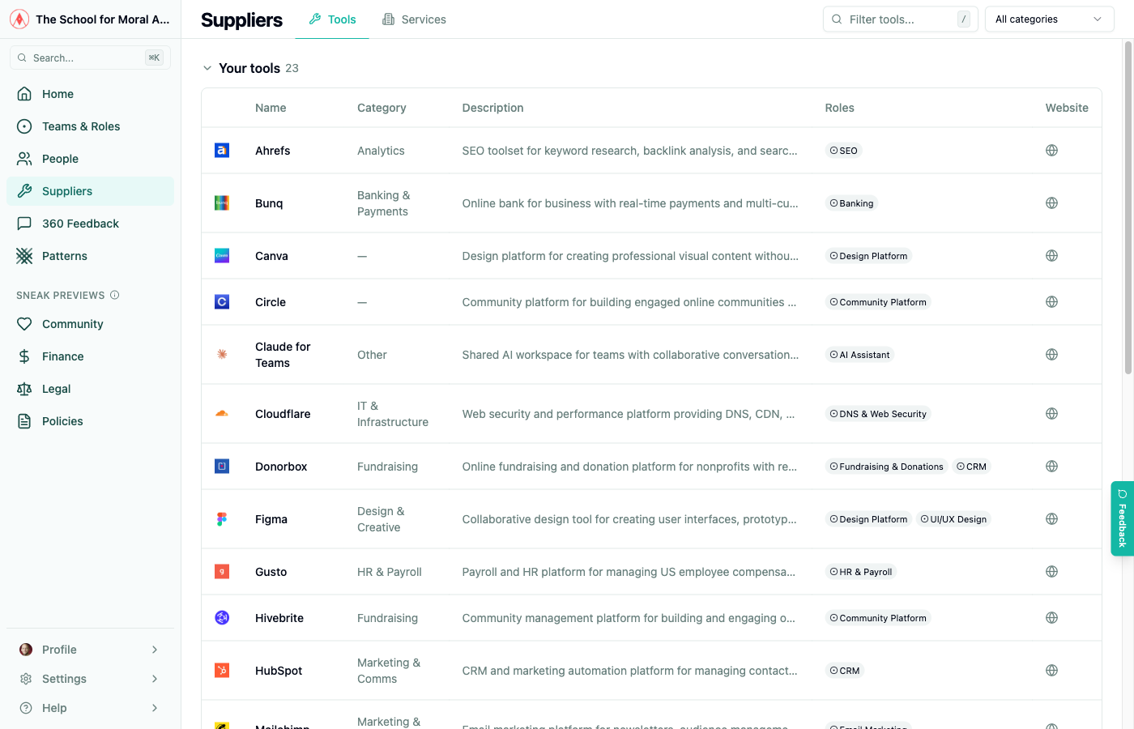Open the Gusto tool row name

tap(271, 572)
